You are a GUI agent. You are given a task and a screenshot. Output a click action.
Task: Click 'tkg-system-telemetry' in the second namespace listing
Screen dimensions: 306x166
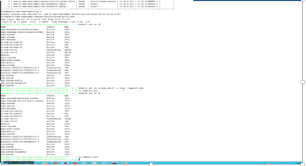coord(13,152)
